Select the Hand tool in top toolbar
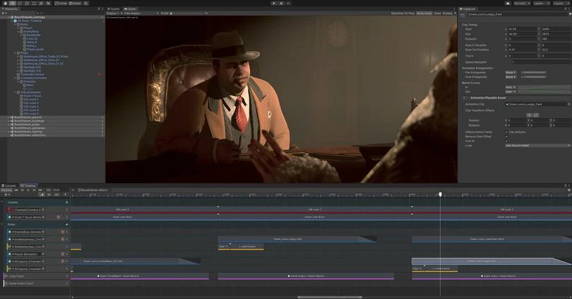The image size is (572, 299). [5, 4]
